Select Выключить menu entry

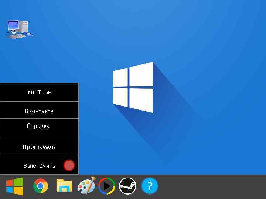pos(40,165)
